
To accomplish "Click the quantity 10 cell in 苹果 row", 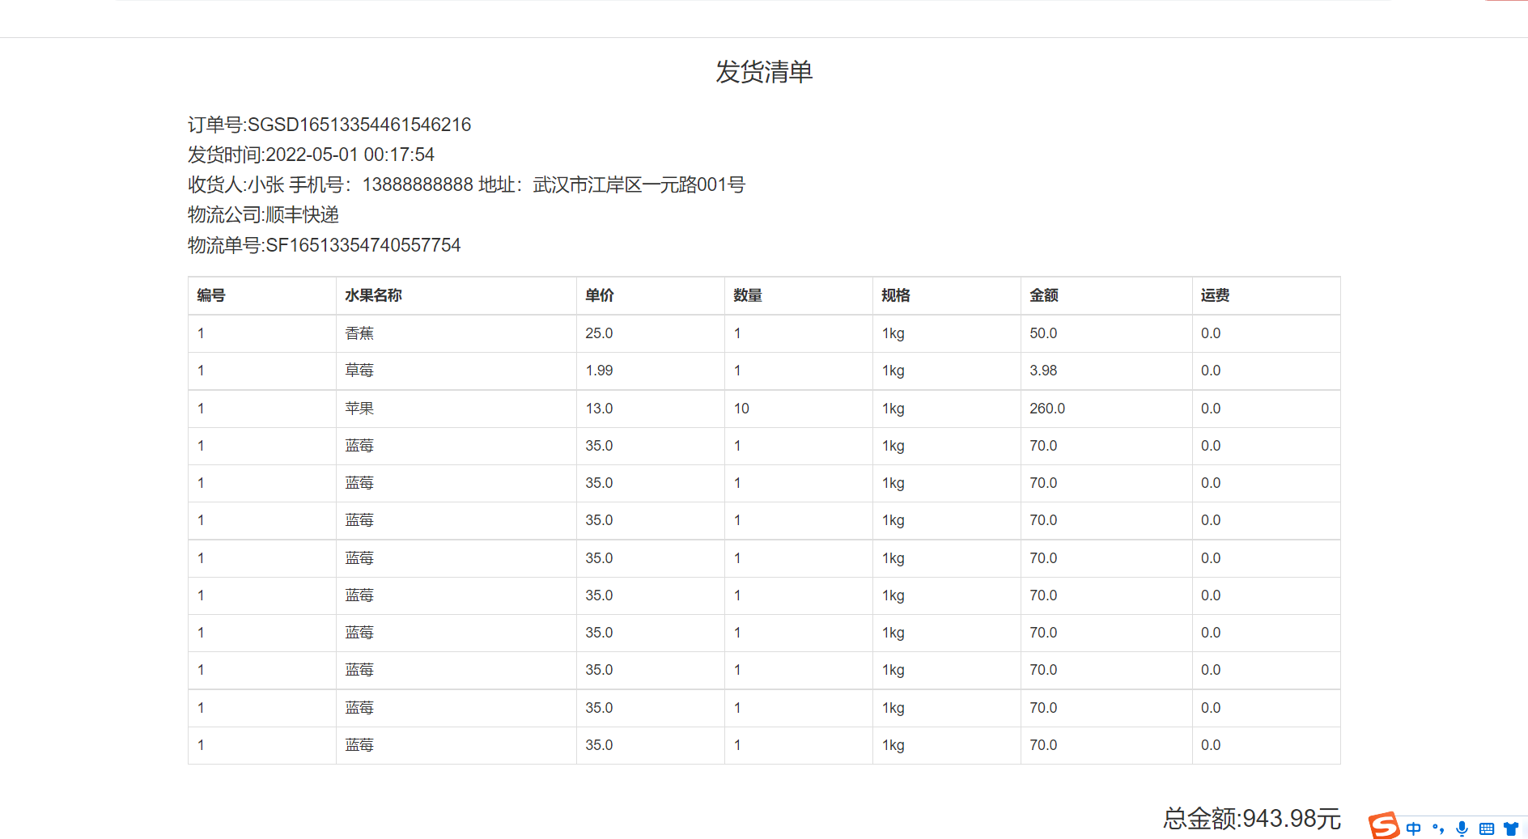I will click(799, 409).
